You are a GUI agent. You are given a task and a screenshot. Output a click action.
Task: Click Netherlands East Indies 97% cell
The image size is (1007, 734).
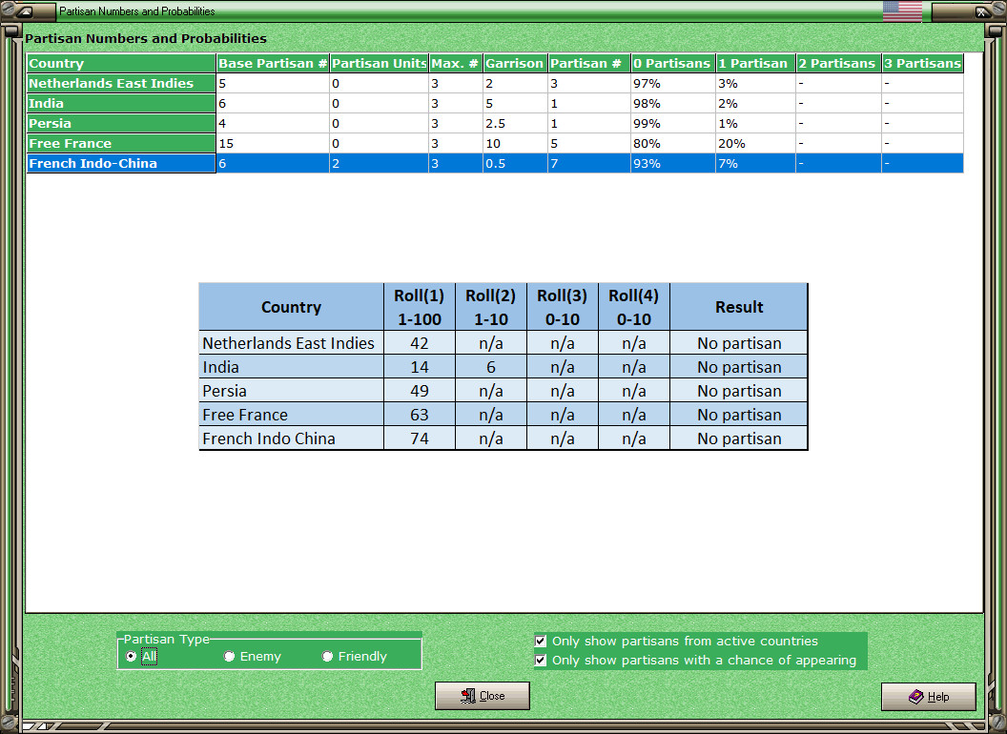(673, 83)
